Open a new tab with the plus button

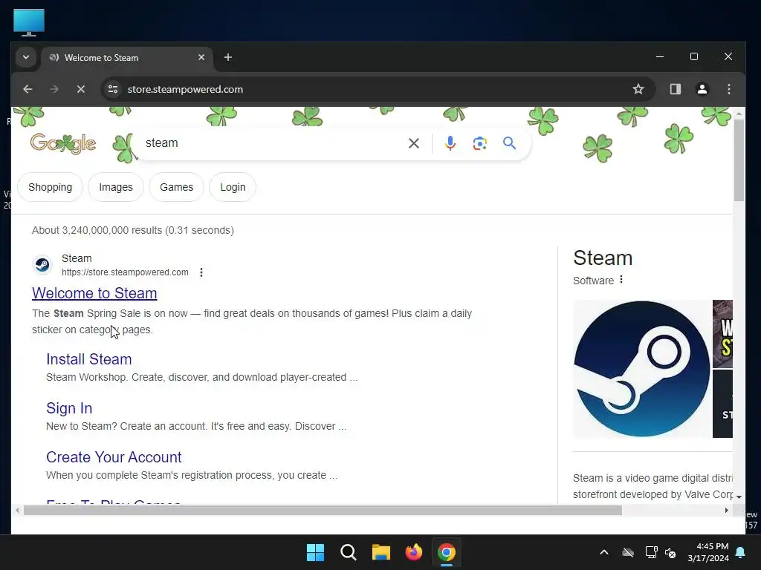point(227,57)
